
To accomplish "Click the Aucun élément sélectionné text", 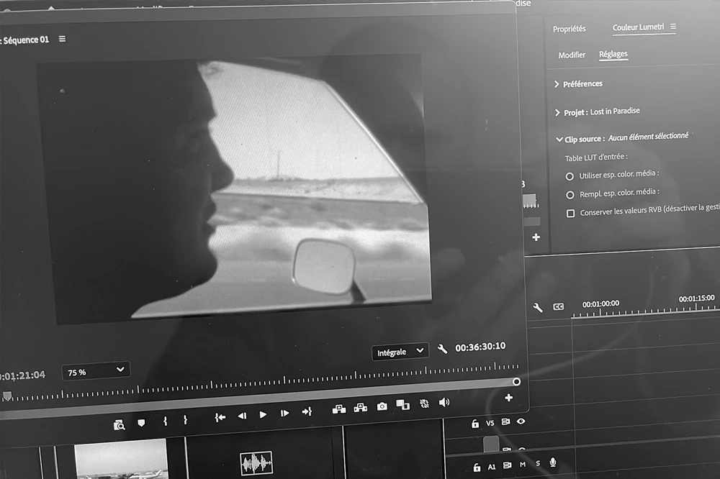I will click(649, 136).
